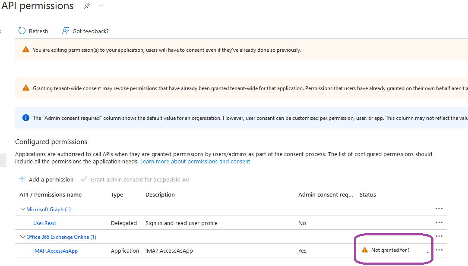Click the Got feedback icon
Screen dimensions: 468x266
click(x=66, y=31)
